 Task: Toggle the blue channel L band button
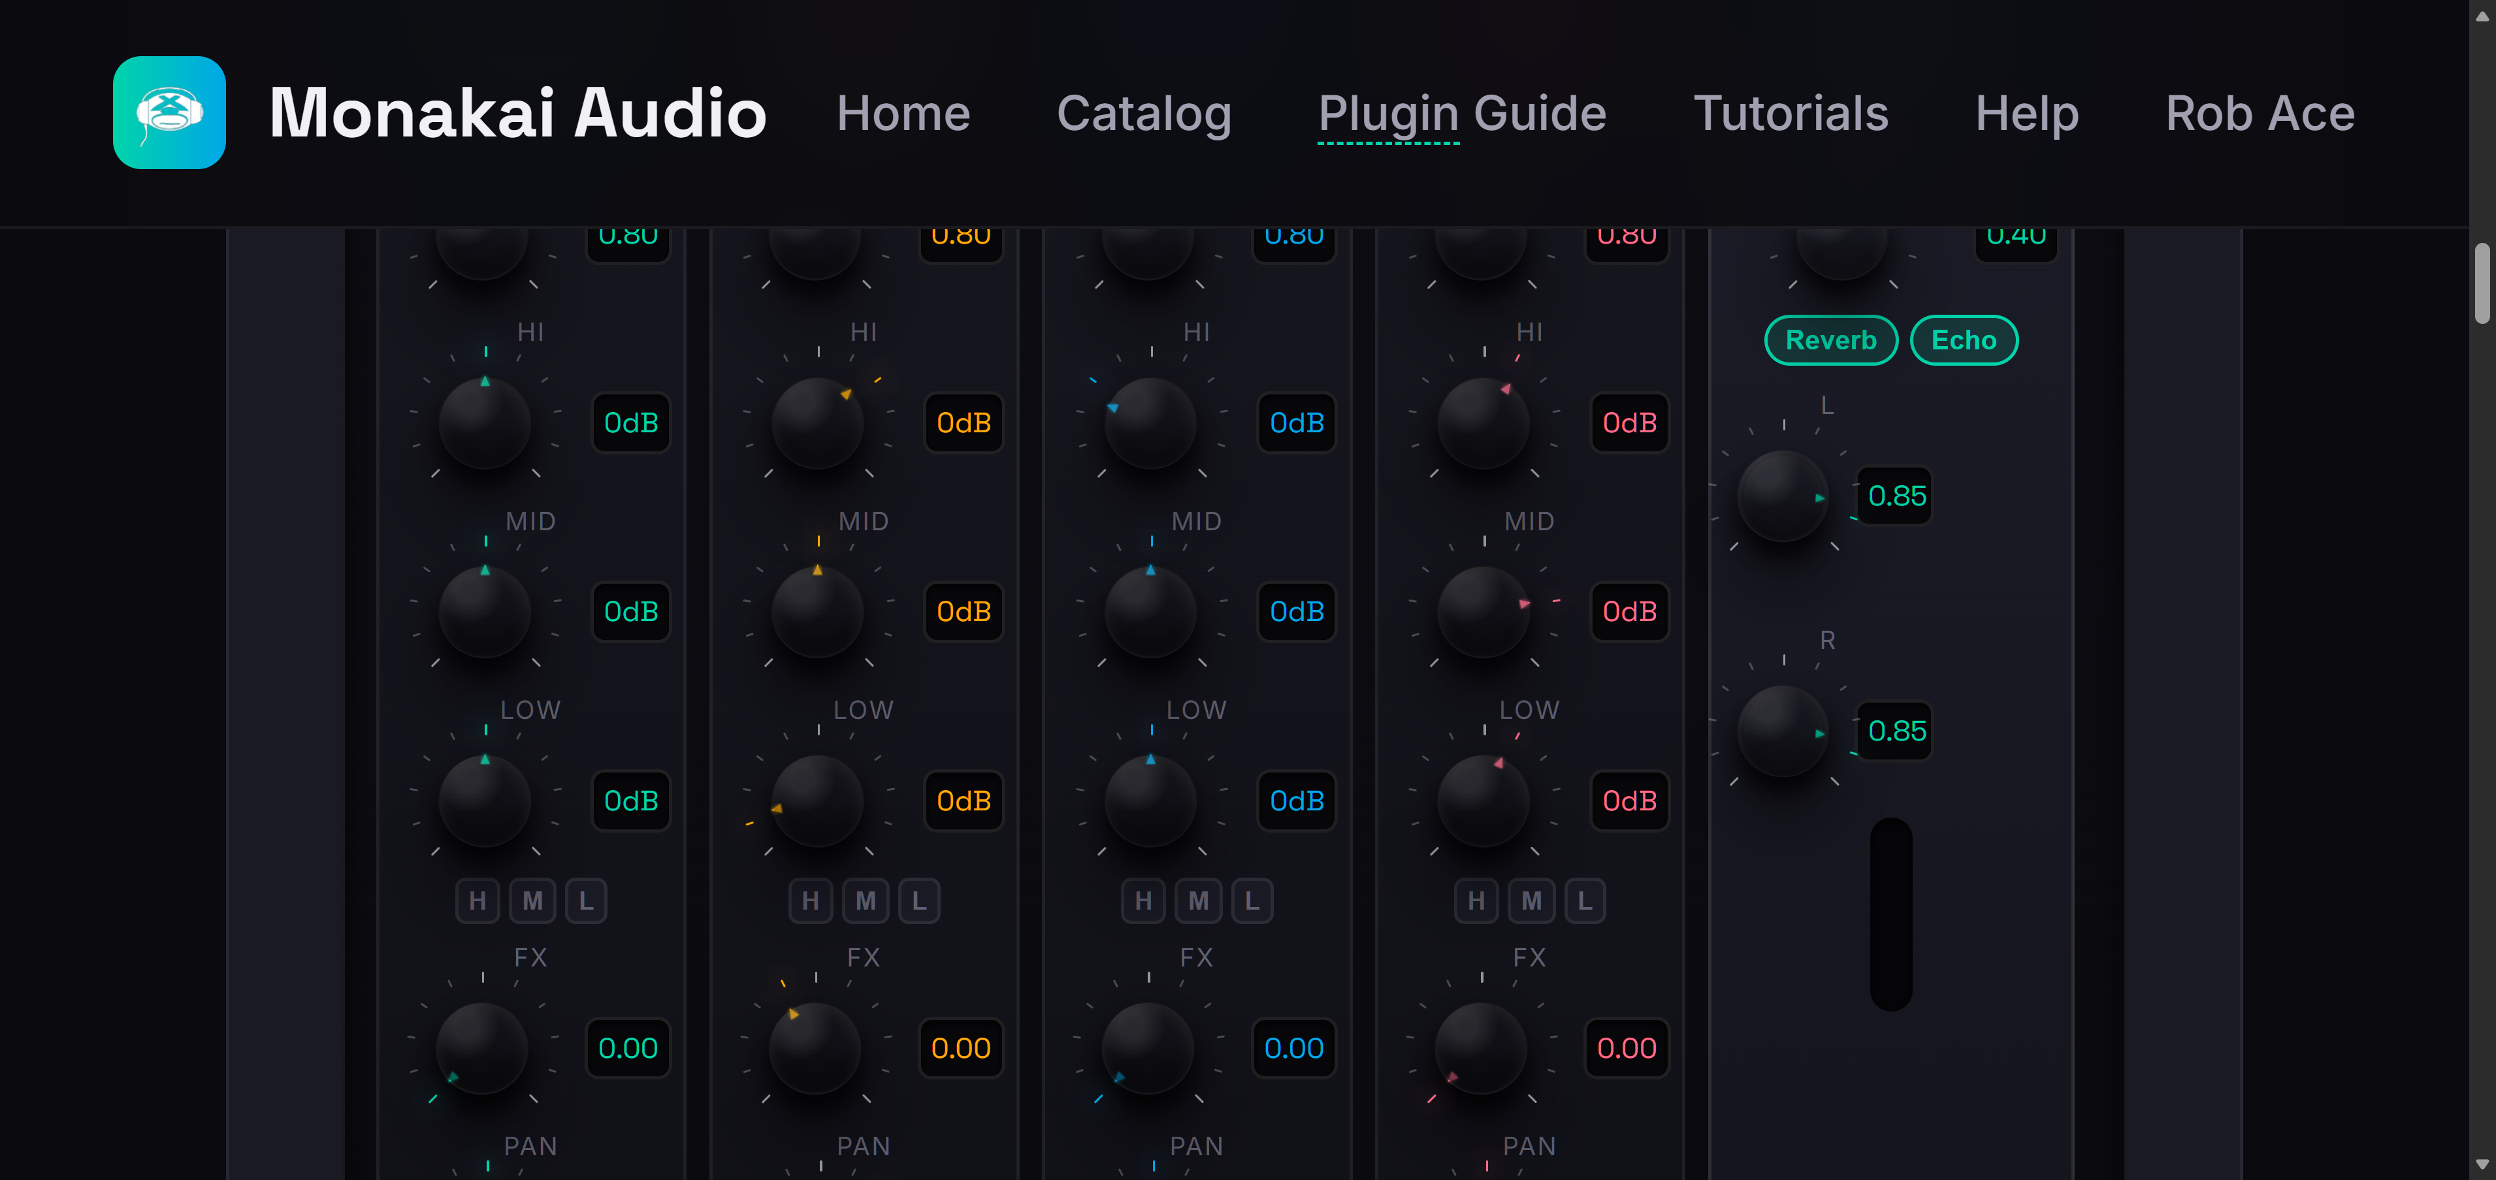1252,901
